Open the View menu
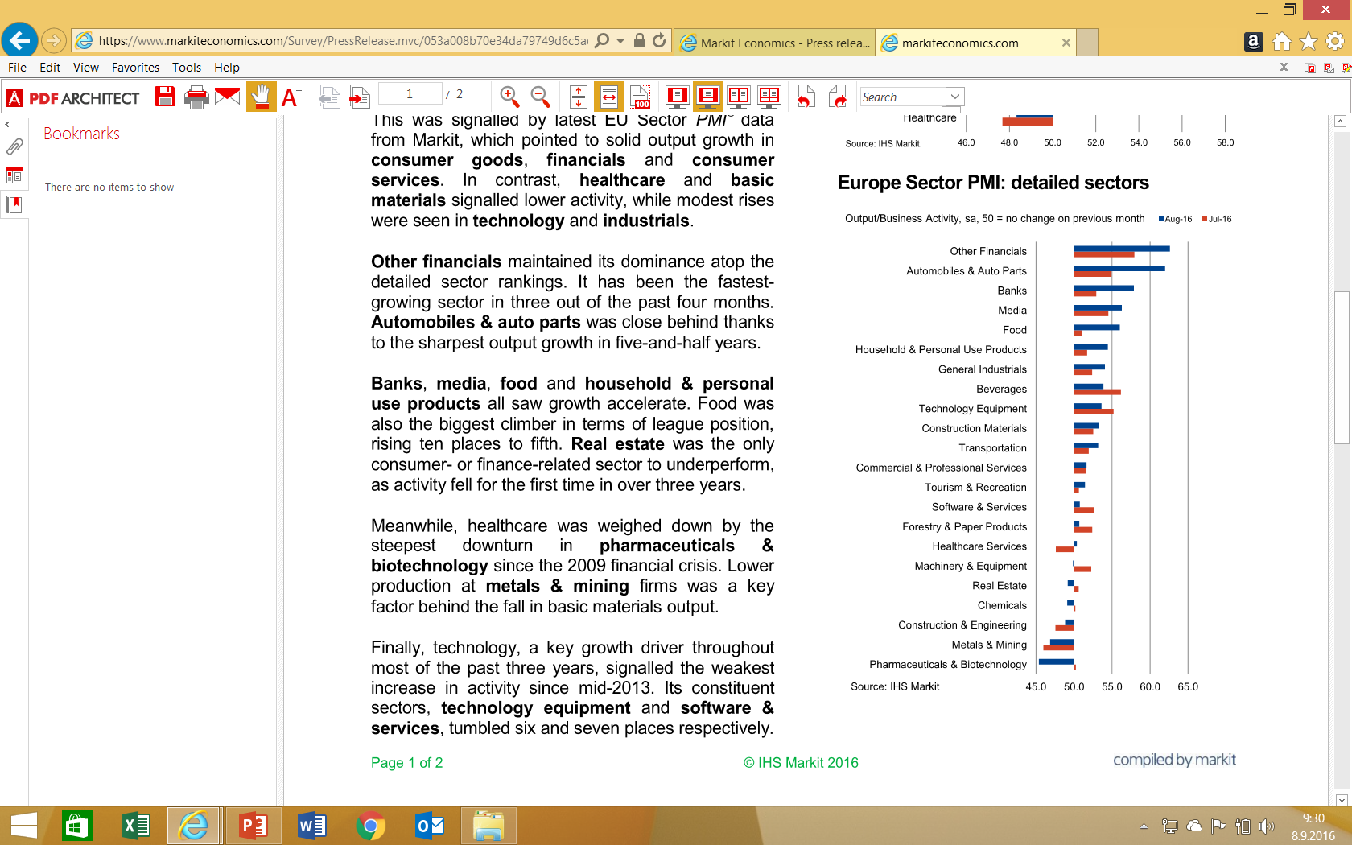The height and width of the screenshot is (845, 1352). coord(86,68)
